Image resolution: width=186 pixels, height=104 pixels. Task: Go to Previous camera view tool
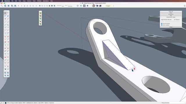[8, 63]
